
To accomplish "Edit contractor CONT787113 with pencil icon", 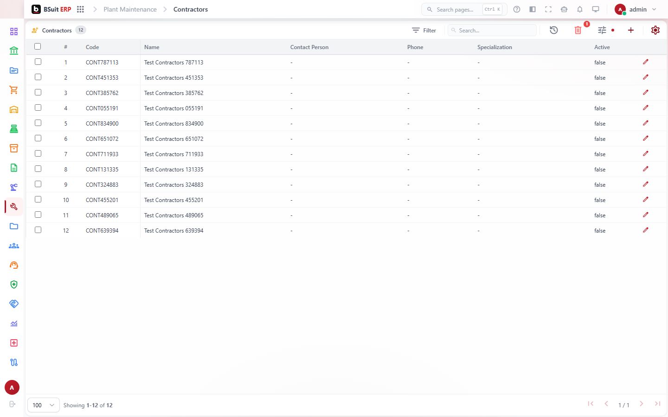I will (646, 62).
